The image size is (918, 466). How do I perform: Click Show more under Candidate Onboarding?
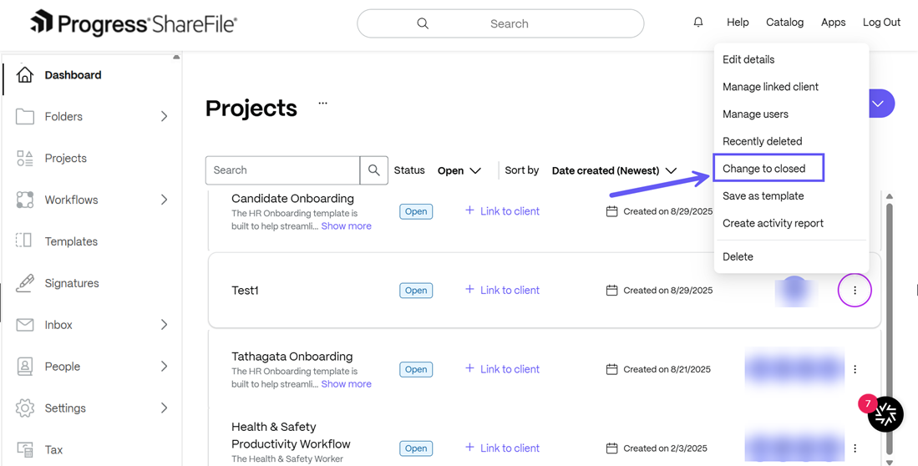346,226
